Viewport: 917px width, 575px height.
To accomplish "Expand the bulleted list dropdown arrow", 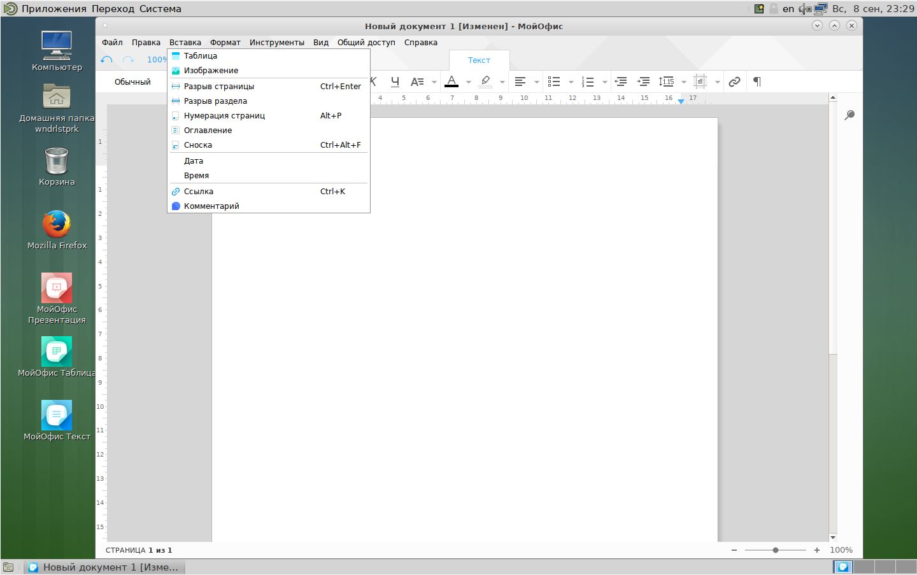I will pyautogui.click(x=571, y=82).
